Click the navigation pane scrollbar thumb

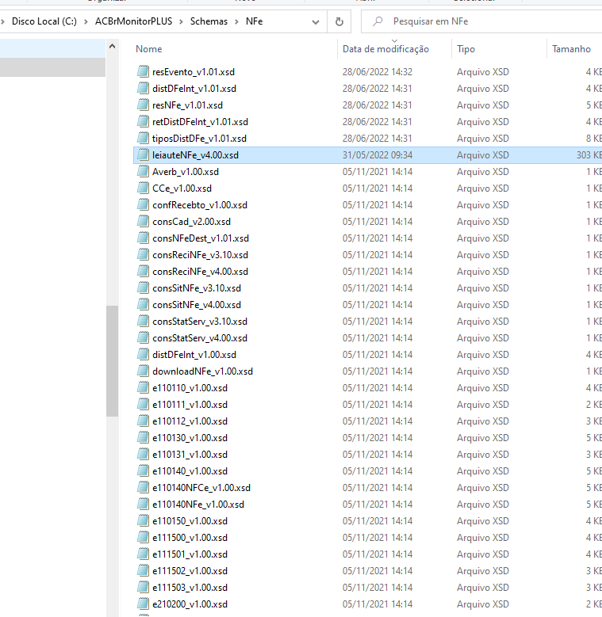coord(113,361)
